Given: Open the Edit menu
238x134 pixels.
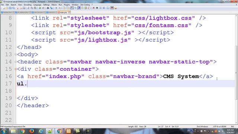Looking at the screenshot, I should point(7,5).
